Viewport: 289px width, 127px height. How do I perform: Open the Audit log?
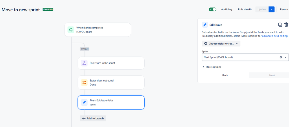coord(227,10)
